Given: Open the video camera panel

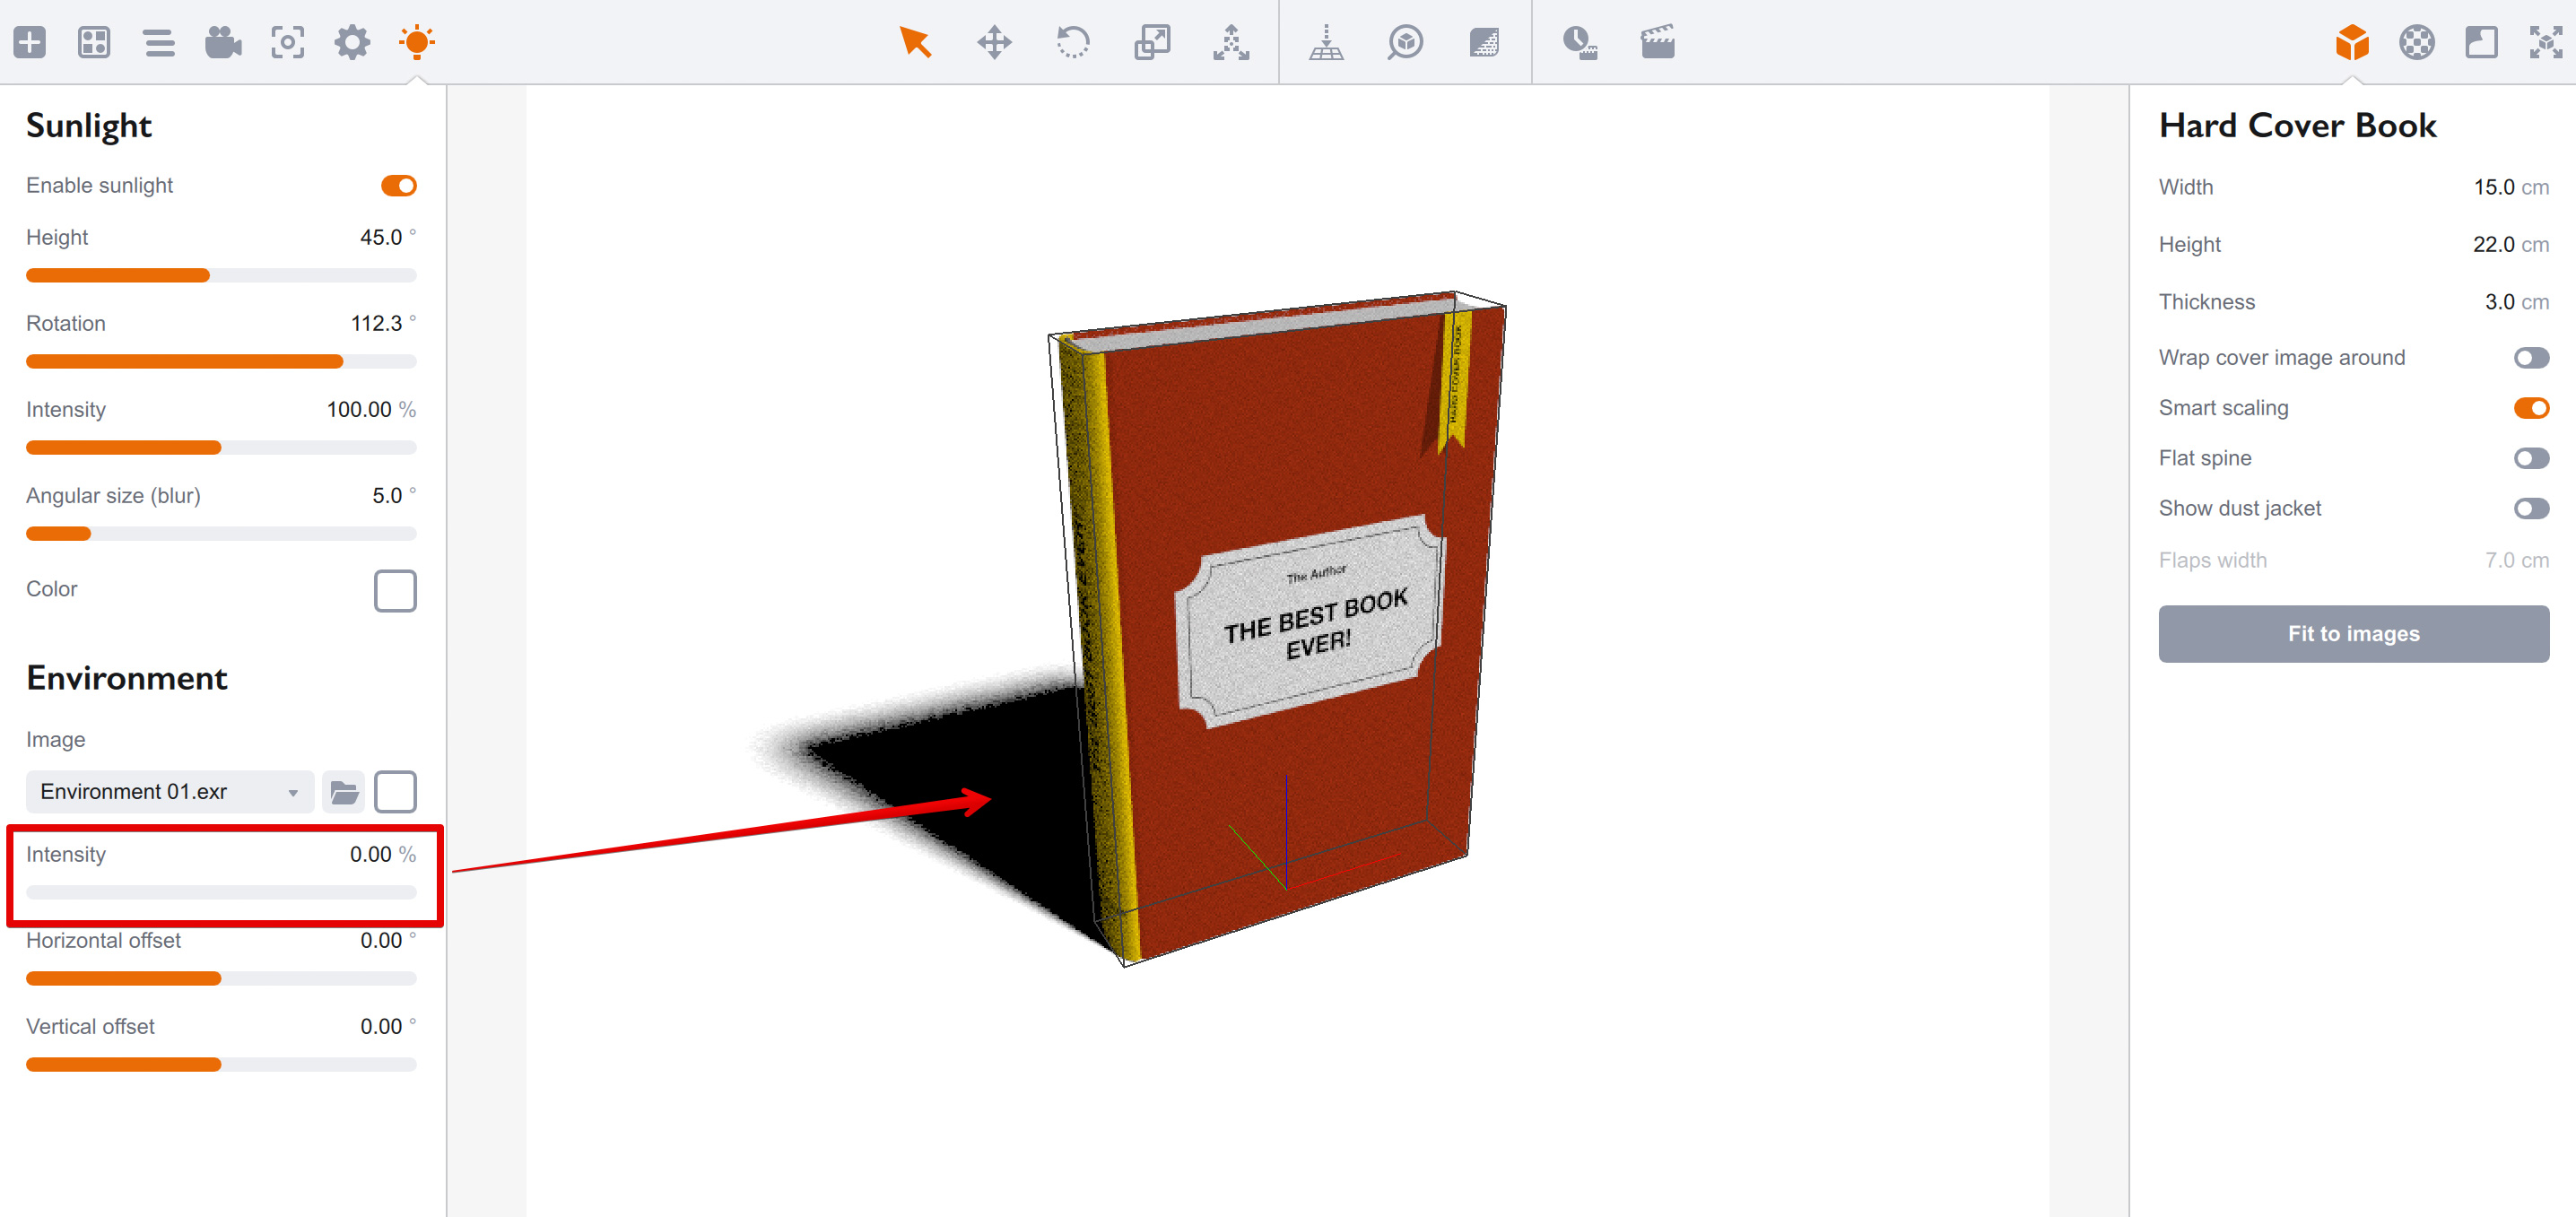Looking at the screenshot, I should [223, 43].
